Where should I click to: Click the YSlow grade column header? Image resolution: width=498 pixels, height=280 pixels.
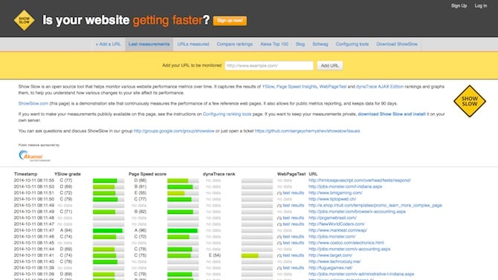68,174
